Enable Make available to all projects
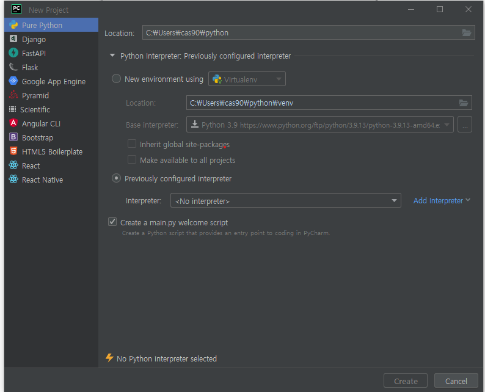Image resolution: width=485 pixels, height=392 pixels. click(x=132, y=159)
